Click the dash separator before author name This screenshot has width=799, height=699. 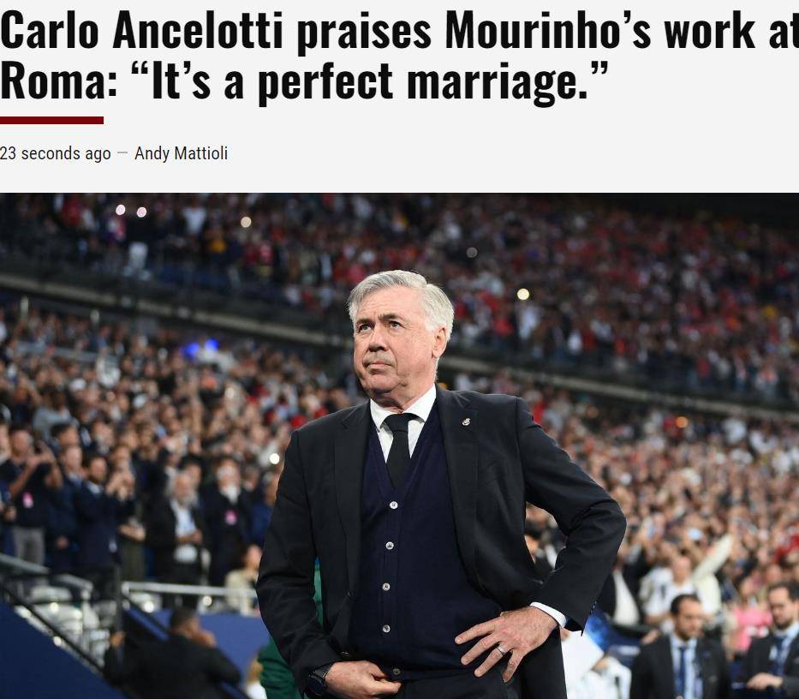[122, 153]
